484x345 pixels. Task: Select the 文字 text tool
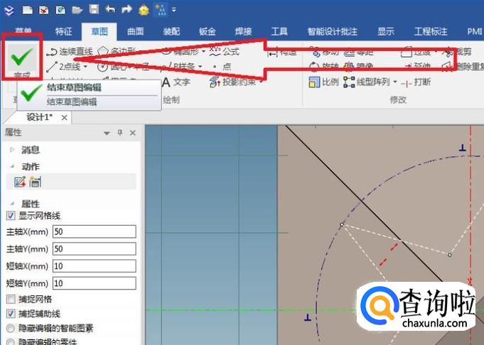176,82
